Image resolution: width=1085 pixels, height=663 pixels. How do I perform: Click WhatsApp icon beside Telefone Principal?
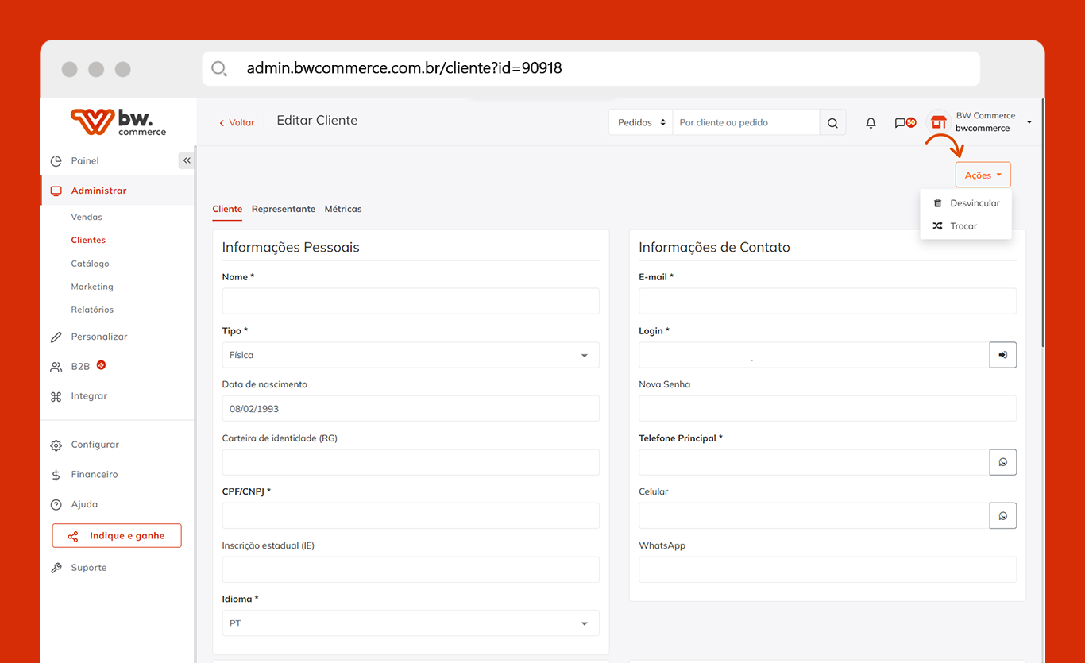tap(1003, 462)
